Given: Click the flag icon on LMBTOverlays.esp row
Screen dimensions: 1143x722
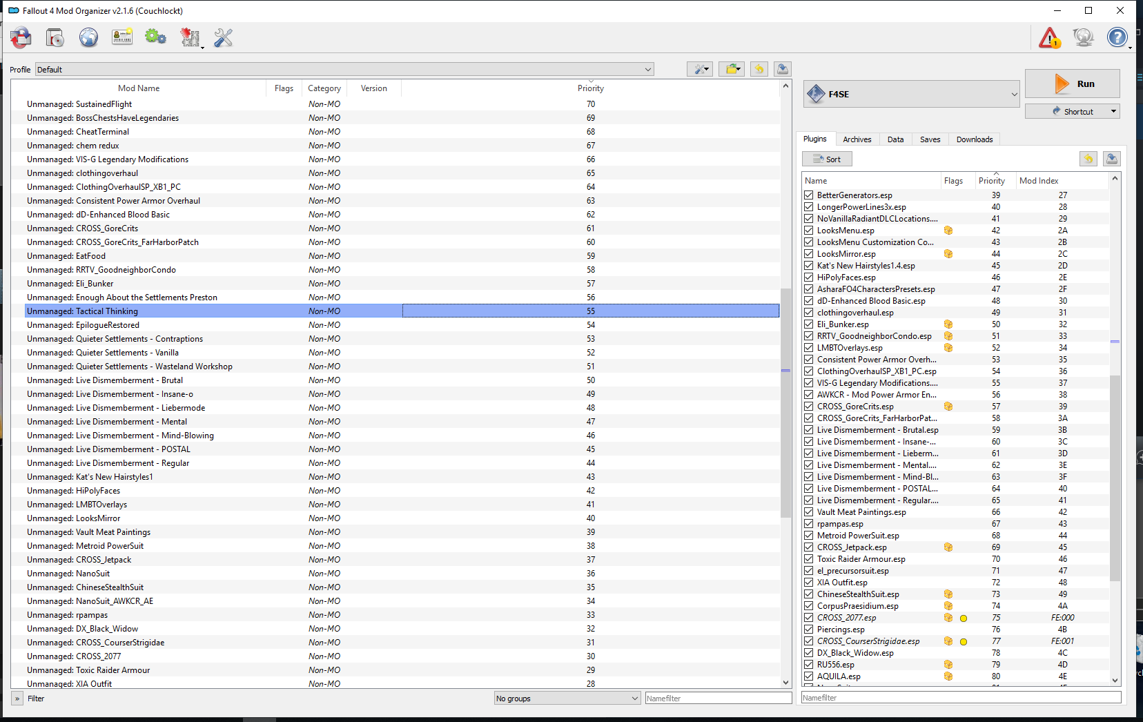Looking at the screenshot, I should (948, 348).
